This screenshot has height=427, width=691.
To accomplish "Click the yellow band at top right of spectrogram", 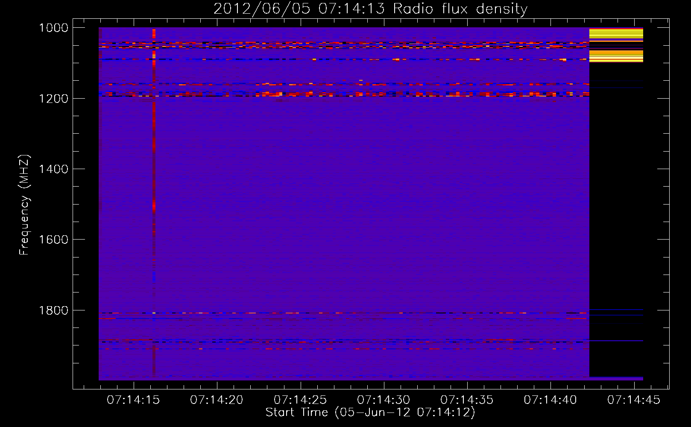I will click(x=616, y=34).
